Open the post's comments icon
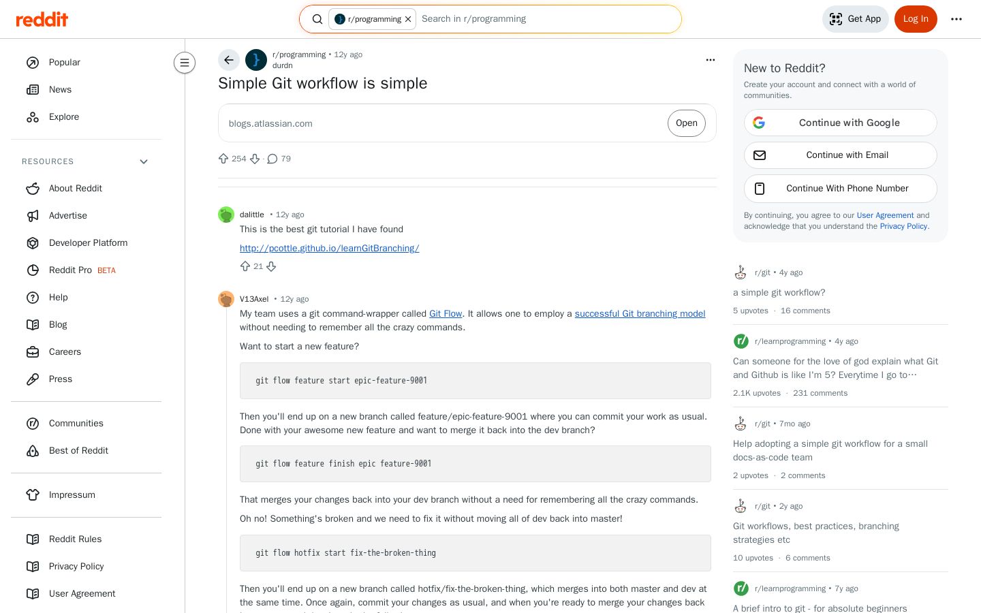This screenshot has width=981, height=613. point(272,159)
